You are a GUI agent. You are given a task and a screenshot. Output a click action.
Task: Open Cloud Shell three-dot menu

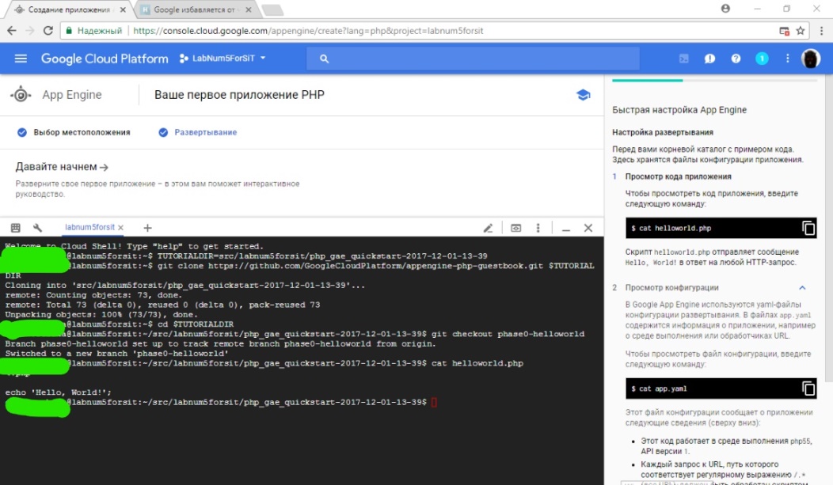coord(538,228)
